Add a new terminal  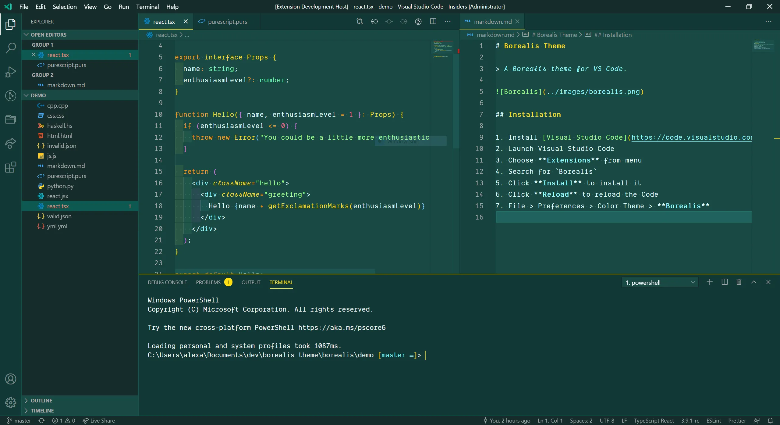click(x=710, y=282)
